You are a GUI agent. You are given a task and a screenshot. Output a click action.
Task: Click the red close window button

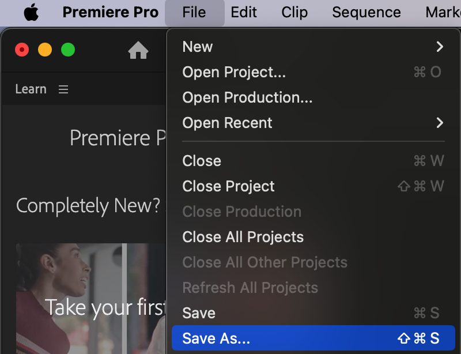(22, 50)
